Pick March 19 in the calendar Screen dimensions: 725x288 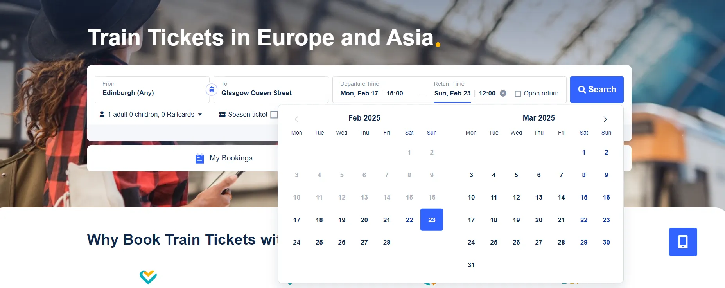tap(516, 220)
